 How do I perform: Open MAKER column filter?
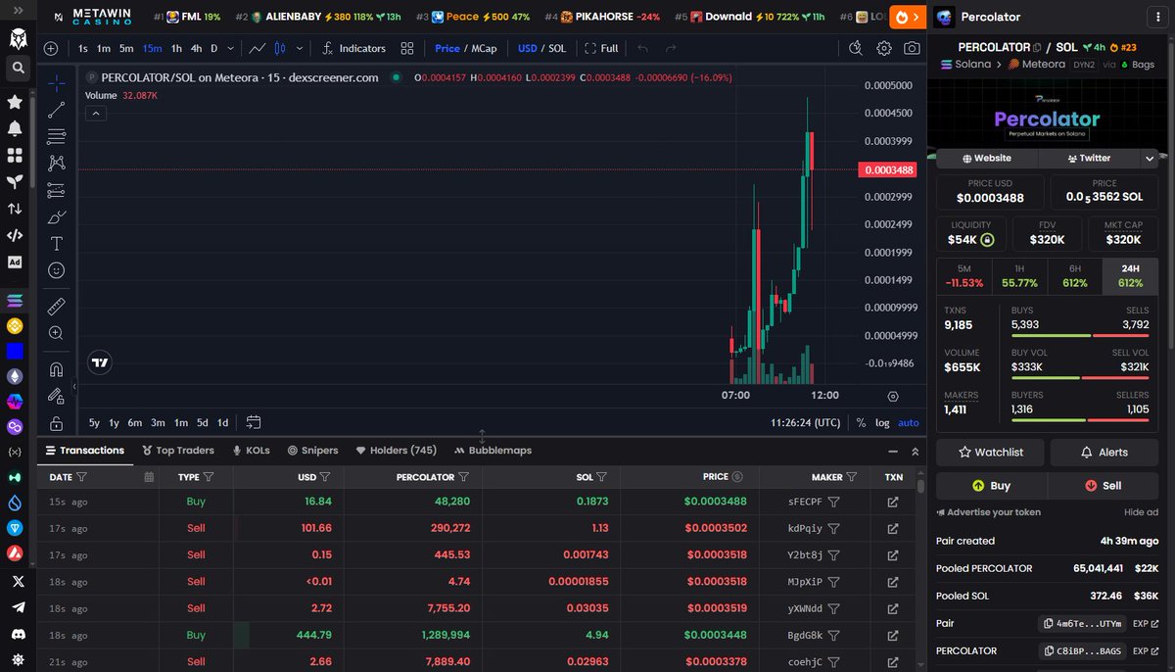coord(852,477)
